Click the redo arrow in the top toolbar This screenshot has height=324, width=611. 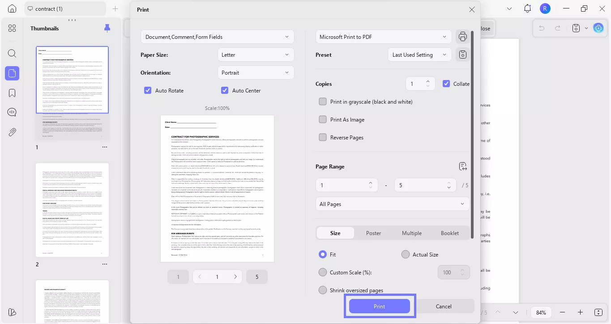coord(557,28)
